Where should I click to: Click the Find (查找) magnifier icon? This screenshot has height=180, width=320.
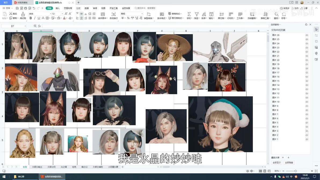[x=276, y=14]
